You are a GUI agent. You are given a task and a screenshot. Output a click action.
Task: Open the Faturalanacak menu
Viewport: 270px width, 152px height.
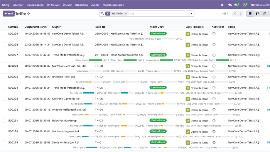pos(35,5)
